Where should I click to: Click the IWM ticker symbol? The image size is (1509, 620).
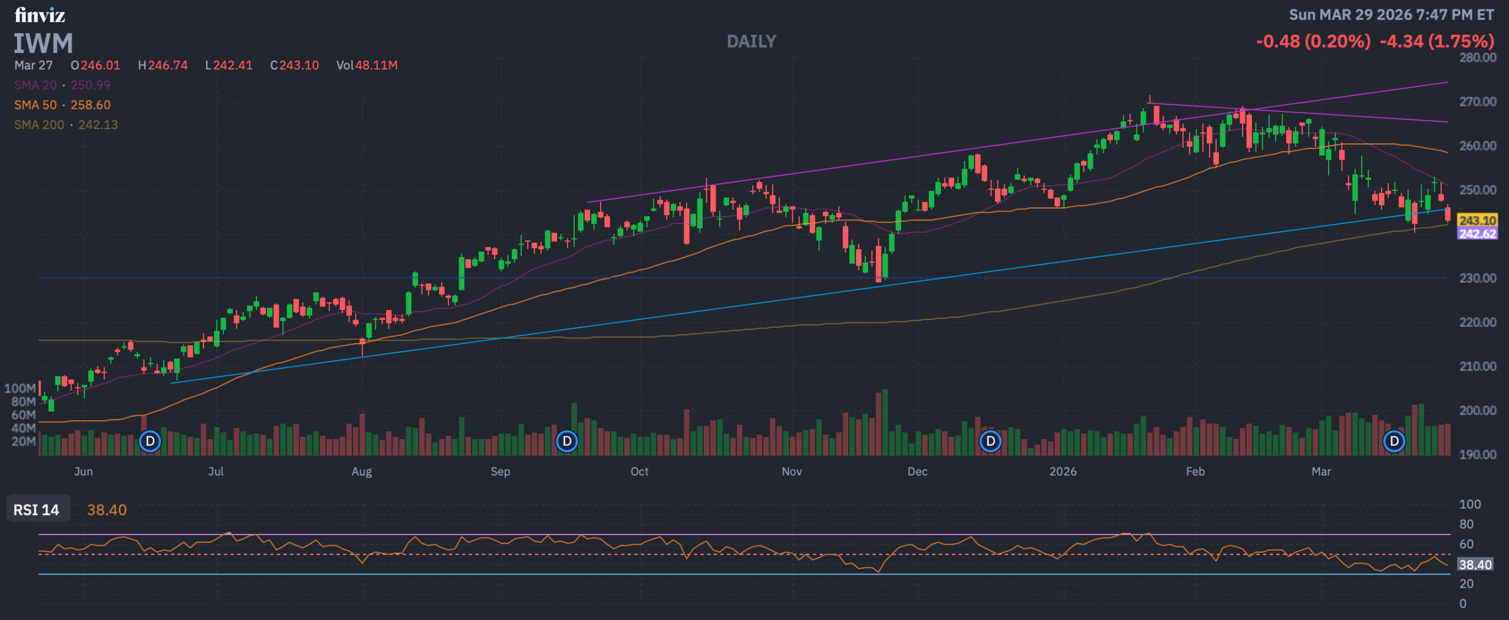pos(44,43)
